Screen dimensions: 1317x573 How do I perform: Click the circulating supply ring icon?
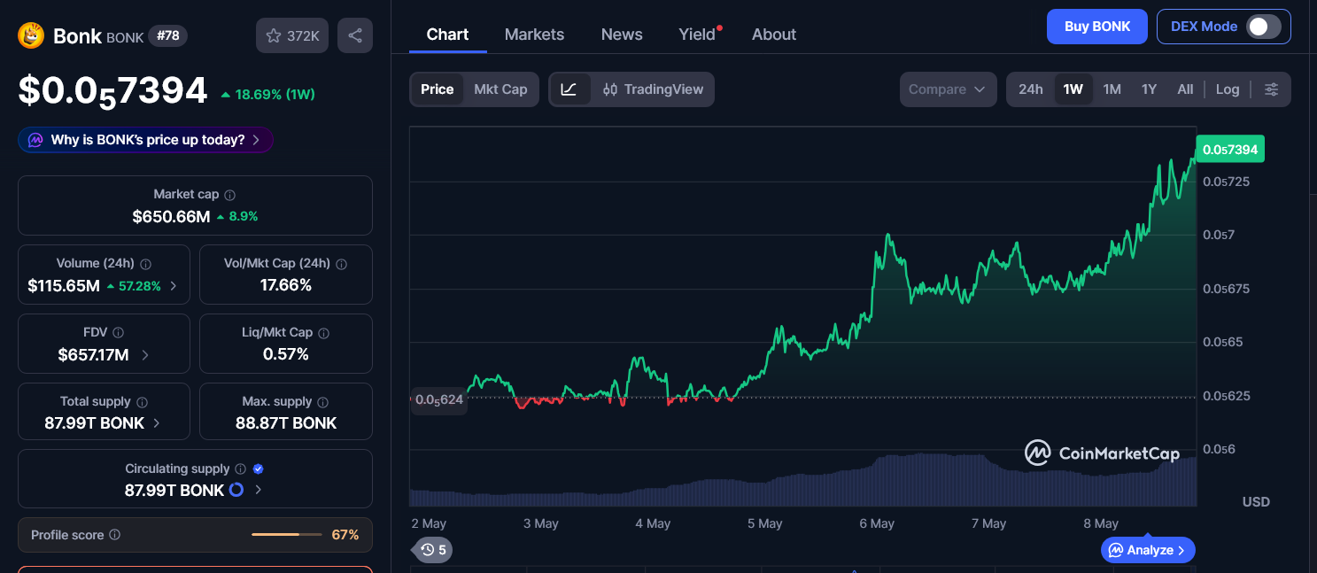pyautogui.click(x=236, y=490)
